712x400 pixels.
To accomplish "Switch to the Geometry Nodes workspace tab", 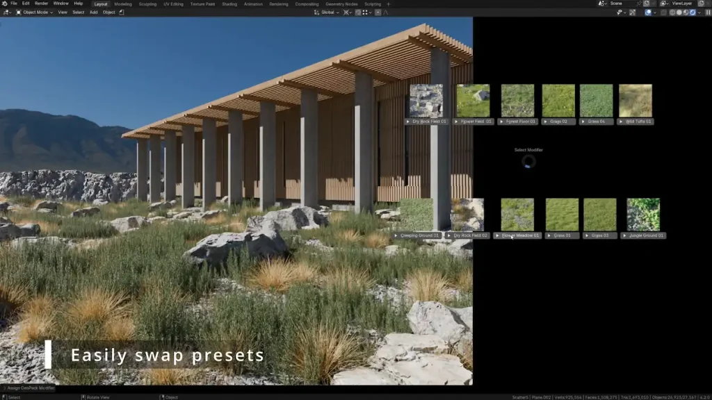I will pos(341,3).
